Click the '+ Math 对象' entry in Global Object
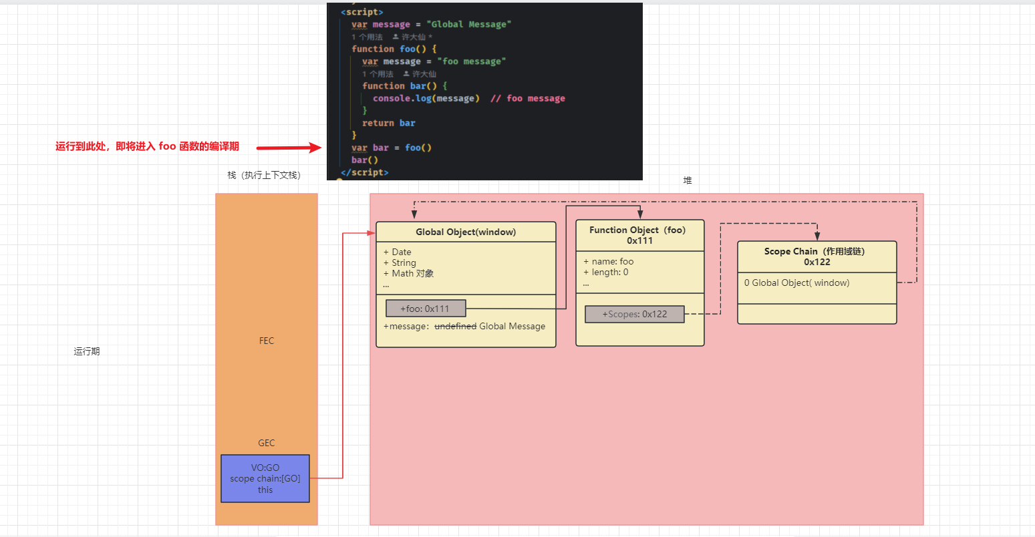The width and height of the screenshot is (1035, 537). pyautogui.click(x=409, y=273)
